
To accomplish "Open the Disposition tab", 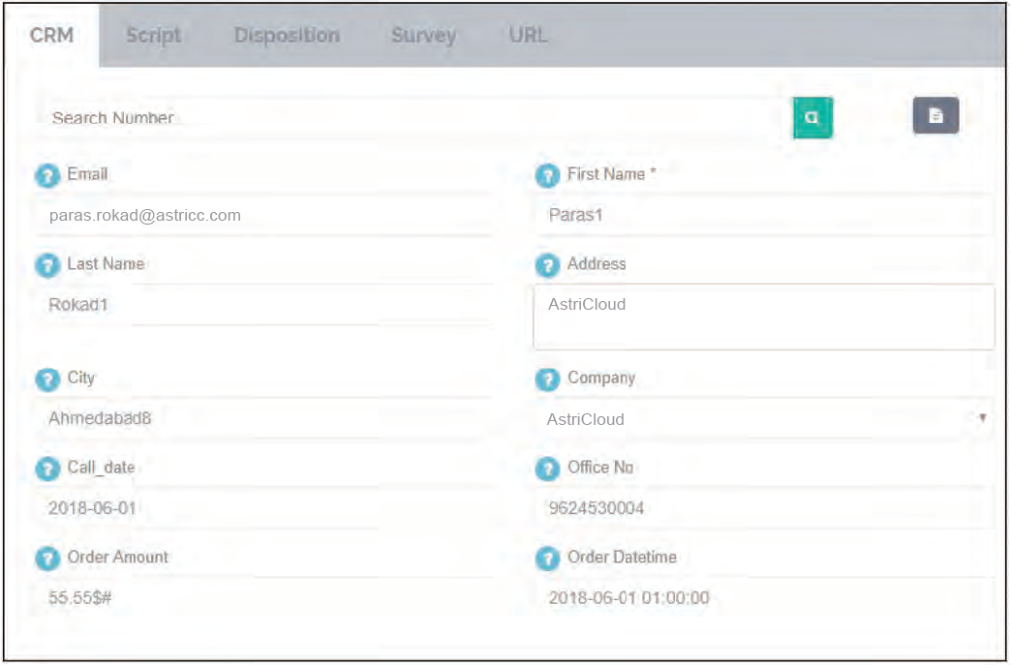I will 287,35.
